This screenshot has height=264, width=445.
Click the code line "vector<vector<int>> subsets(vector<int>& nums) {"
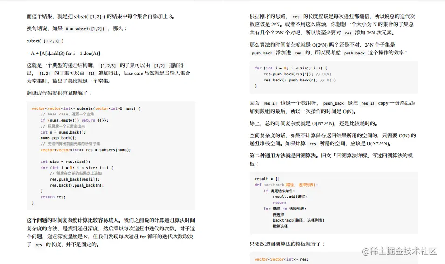[86, 108]
